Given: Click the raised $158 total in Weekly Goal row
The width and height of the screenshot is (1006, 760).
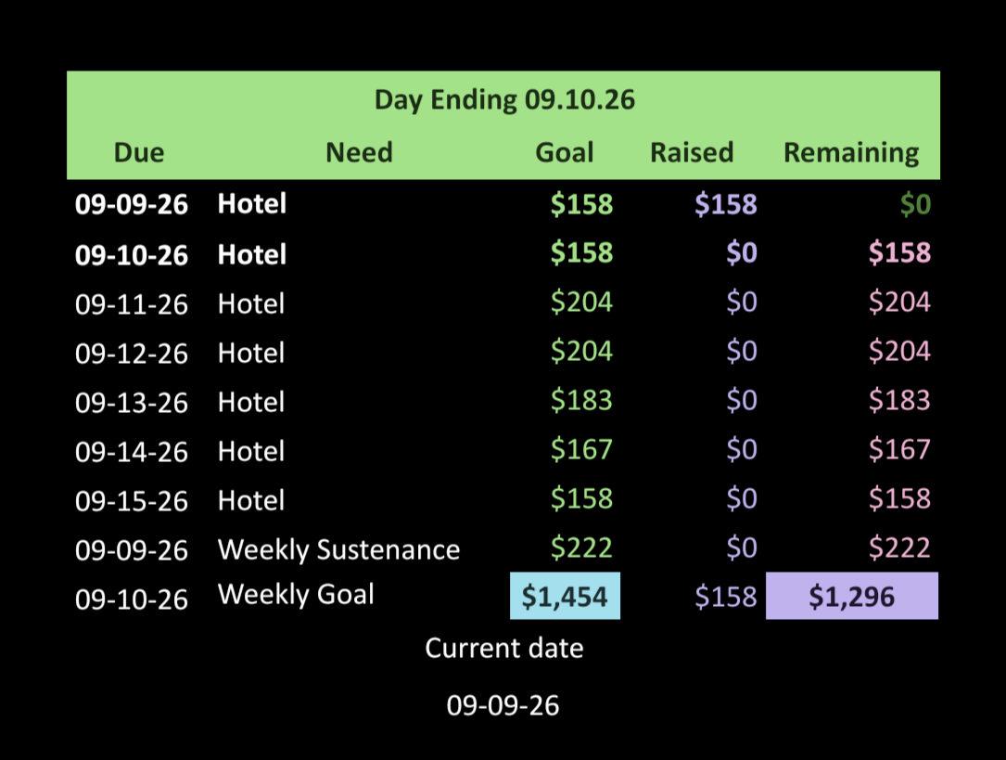Looking at the screenshot, I should click(726, 597).
